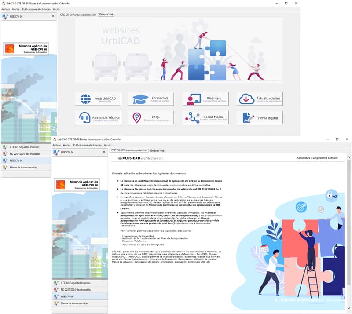Select RD 2267/2004 Uso Industrial in back window
The height and width of the screenshot is (314, 352).
pyautogui.click(x=26, y=154)
